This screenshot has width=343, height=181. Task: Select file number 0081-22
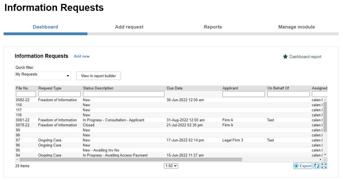[x=23, y=120]
